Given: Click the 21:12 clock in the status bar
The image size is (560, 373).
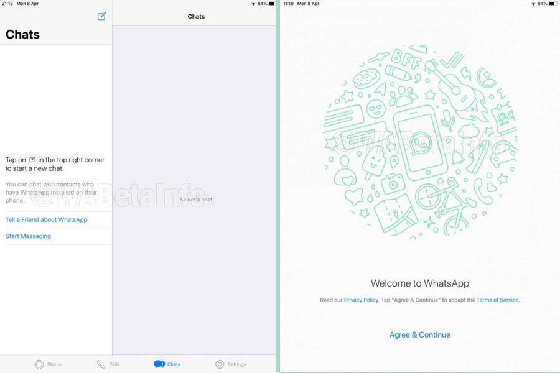Looking at the screenshot, I should (7, 4).
